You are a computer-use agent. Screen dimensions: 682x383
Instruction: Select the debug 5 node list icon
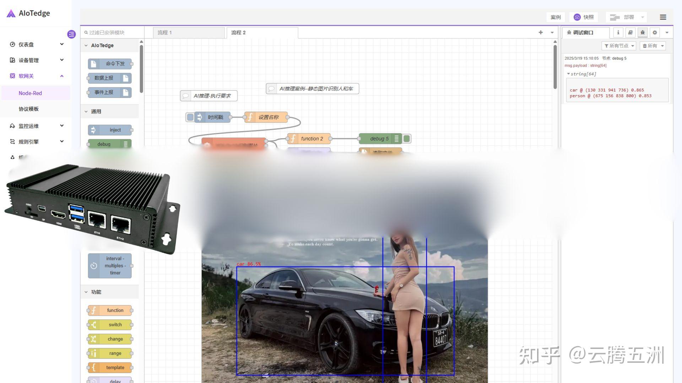click(x=396, y=139)
